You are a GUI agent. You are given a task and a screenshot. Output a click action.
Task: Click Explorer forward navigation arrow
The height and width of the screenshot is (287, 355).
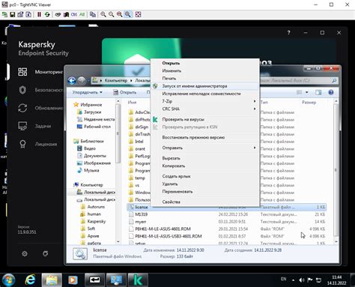point(82,80)
